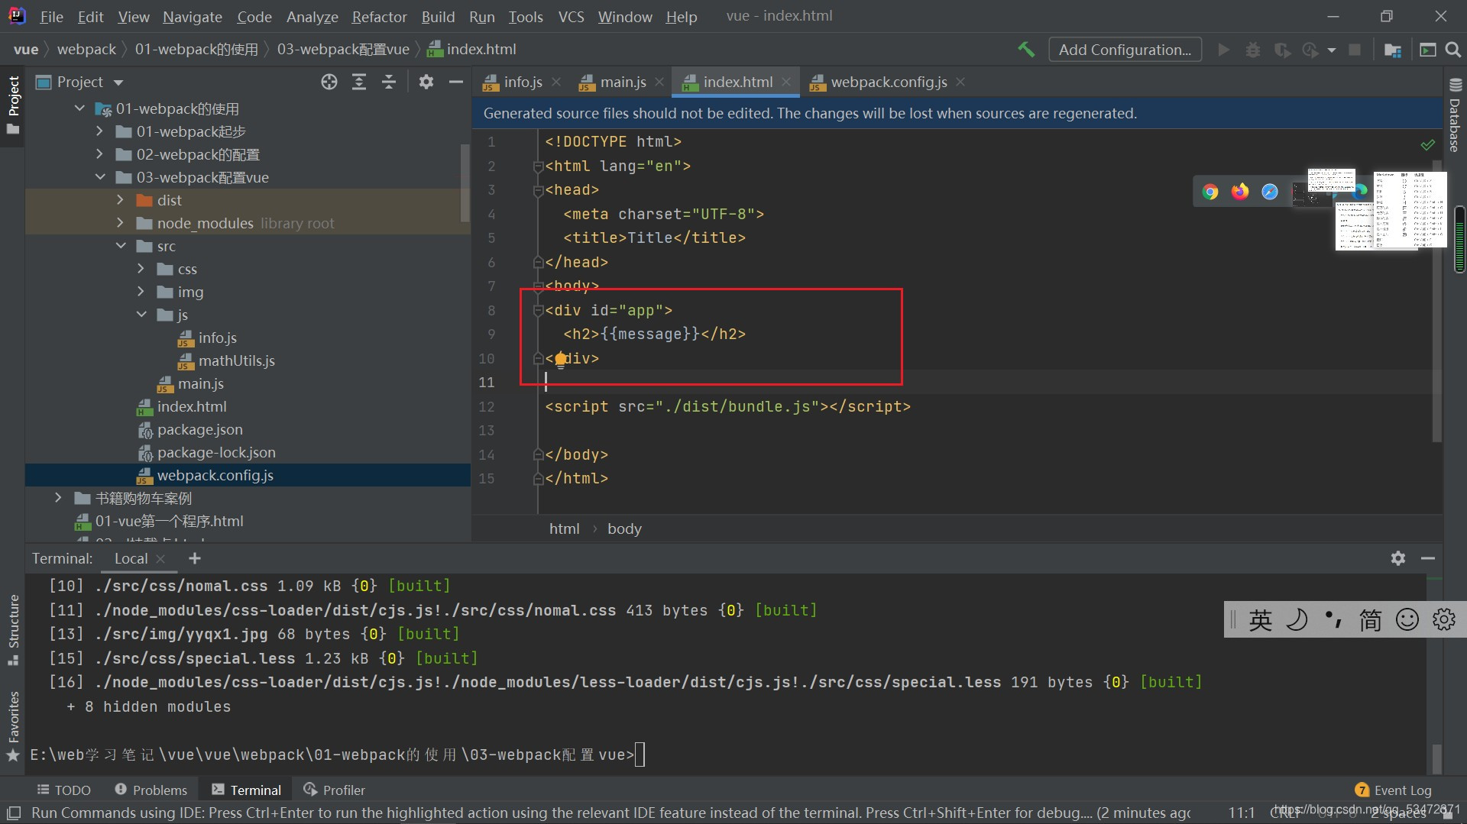Expand the dist folder

point(120,200)
